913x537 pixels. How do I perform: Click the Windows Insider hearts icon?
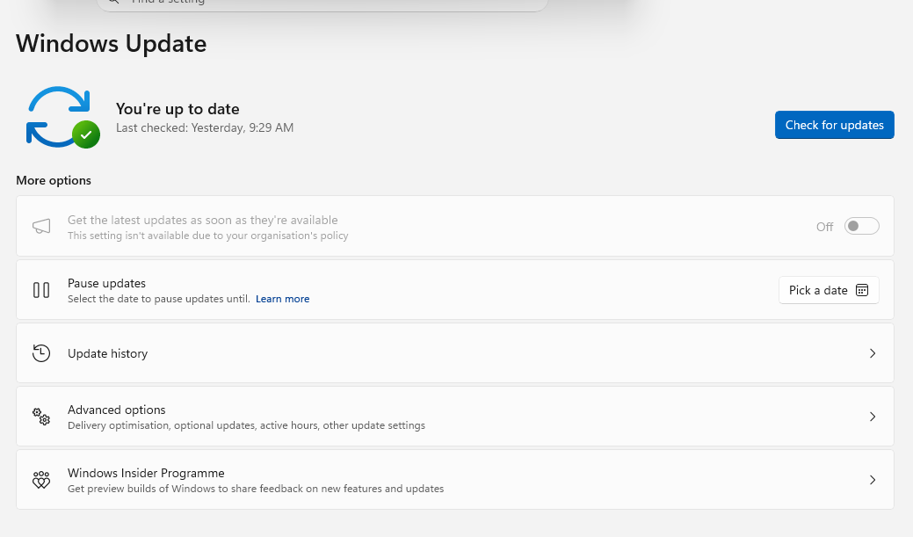tap(41, 480)
